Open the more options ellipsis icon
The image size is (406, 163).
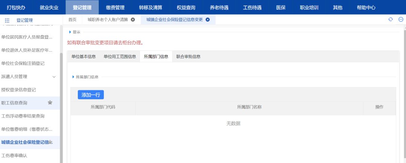coord(401,19)
